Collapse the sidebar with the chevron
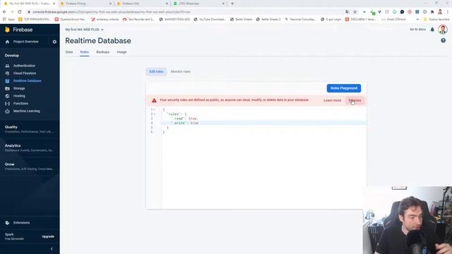452x254 pixels. click(x=52, y=249)
